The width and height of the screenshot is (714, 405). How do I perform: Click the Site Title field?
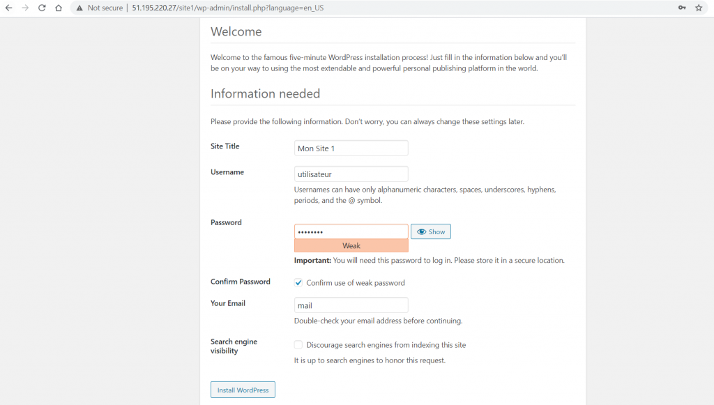tap(351, 148)
